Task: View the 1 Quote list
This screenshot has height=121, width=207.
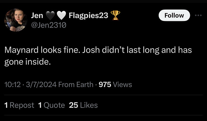Action: click(51, 105)
